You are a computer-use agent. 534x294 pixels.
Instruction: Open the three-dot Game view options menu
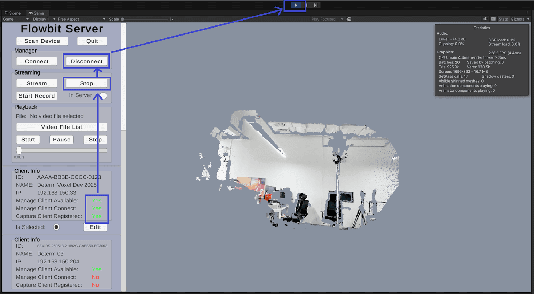(527, 13)
